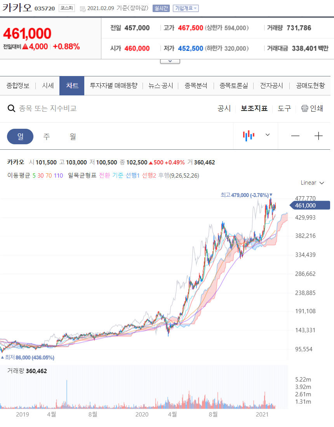
Task: Open the 도구 tools menu
Action: [284, 108]
